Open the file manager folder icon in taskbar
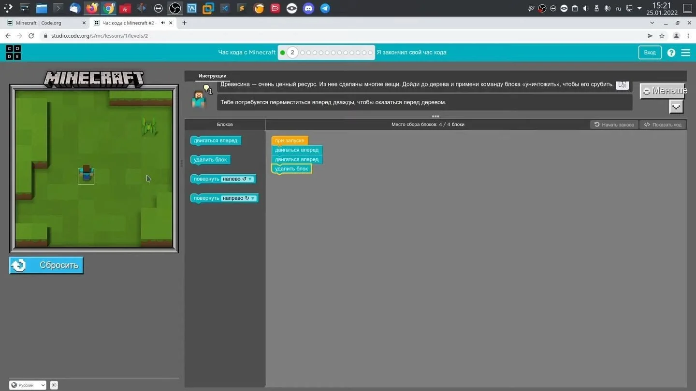The width and height of the screenshot is (696, 391). point(42,8)
